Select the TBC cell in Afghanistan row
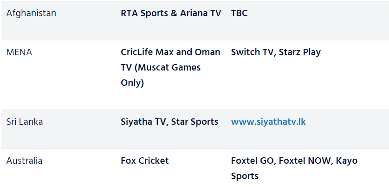389x187 pixels. 239,13
